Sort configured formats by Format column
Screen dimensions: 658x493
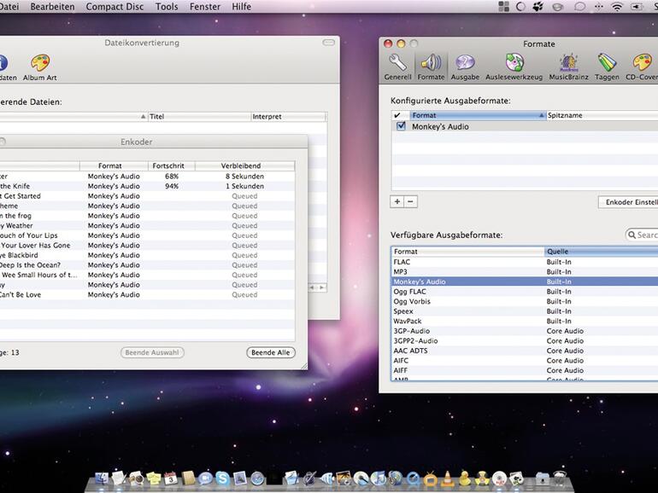pyautogui.click(x=476, y=114)
